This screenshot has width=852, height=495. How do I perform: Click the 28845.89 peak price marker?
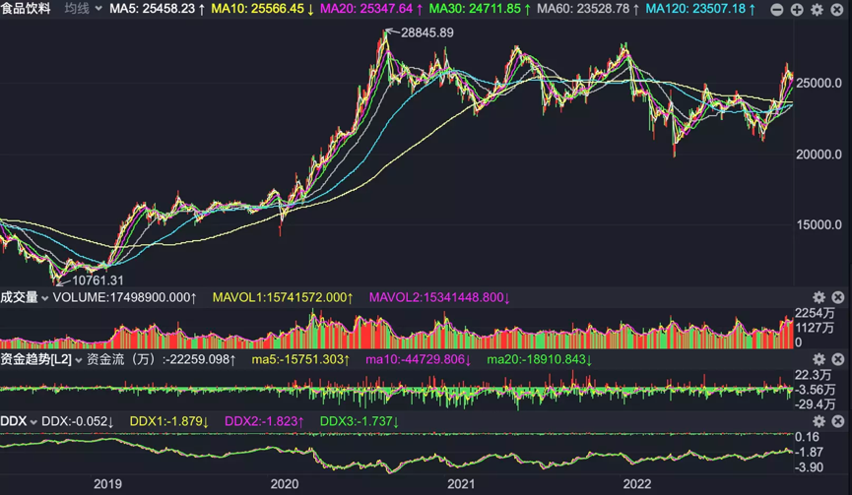click(426, 32)
